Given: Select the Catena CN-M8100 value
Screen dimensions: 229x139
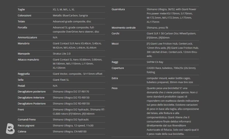Looking at the screenshot, I should (x=70, y=132).
